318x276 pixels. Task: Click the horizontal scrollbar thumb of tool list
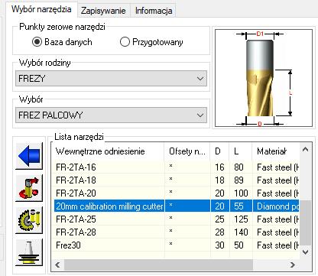(158, 265)
